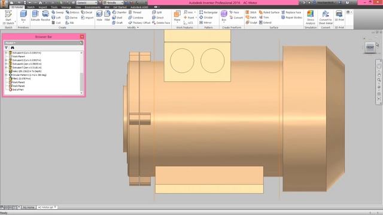
Task: Click the Stitch surface tool
Action: coord(251,12)
